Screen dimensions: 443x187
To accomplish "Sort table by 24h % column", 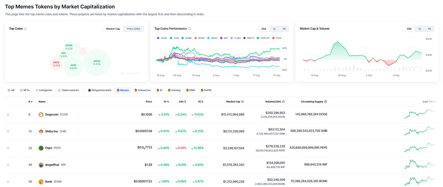I will click(182, 101).
